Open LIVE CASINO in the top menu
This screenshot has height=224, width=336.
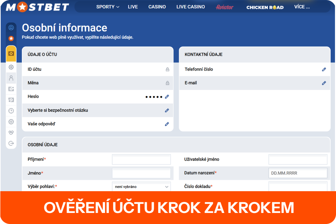tap(191, 7)
